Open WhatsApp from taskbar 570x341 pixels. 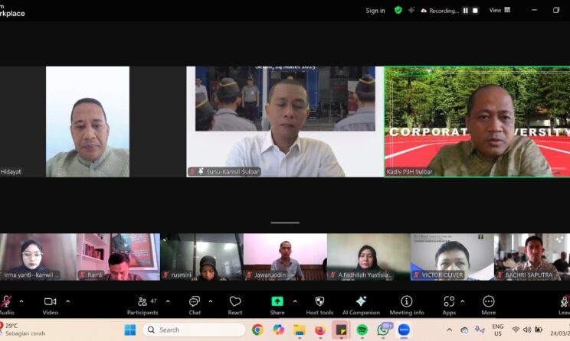click(x=383, y=330)
